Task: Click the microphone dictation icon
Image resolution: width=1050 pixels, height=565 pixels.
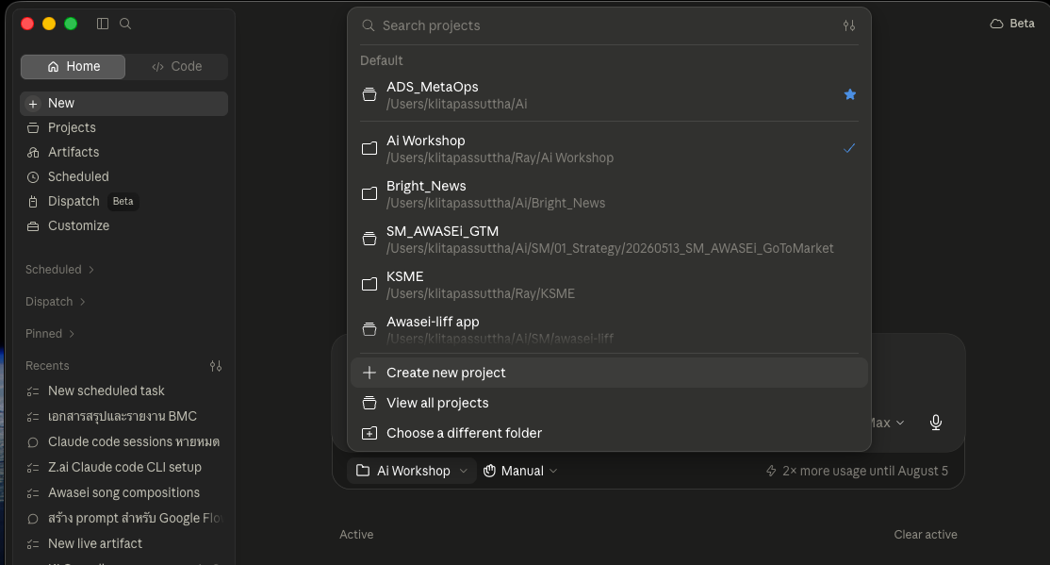Action: (x=936, y=423)
